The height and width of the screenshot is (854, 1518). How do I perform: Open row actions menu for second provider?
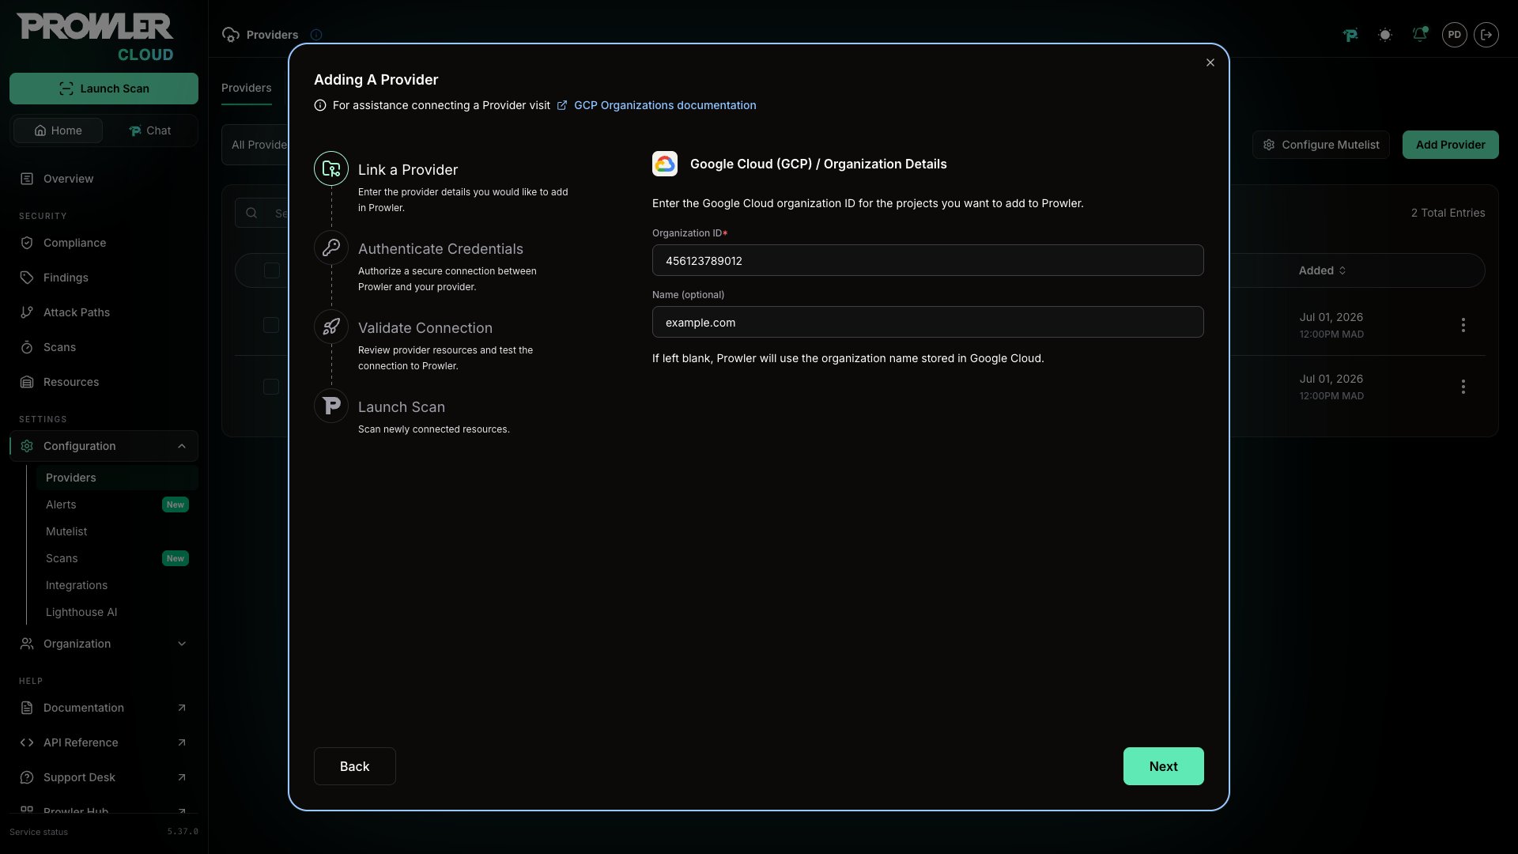click(1463, 387)
